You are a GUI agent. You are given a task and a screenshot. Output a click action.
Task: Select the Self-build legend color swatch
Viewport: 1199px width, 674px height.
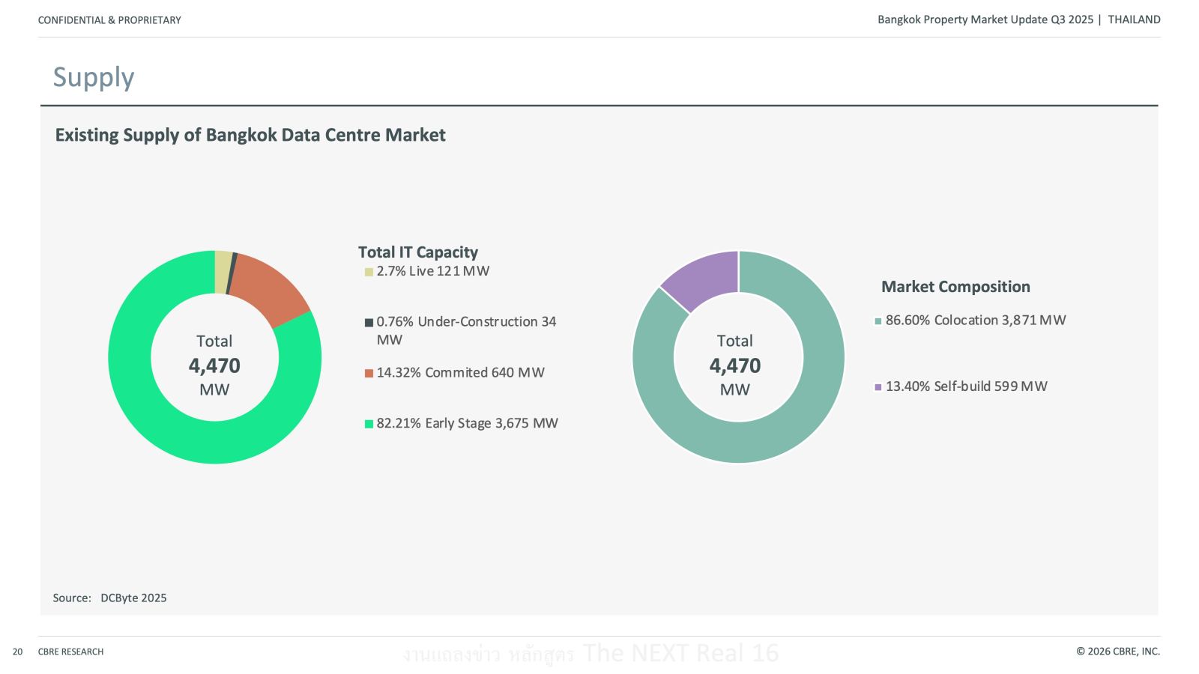point(878,387)
